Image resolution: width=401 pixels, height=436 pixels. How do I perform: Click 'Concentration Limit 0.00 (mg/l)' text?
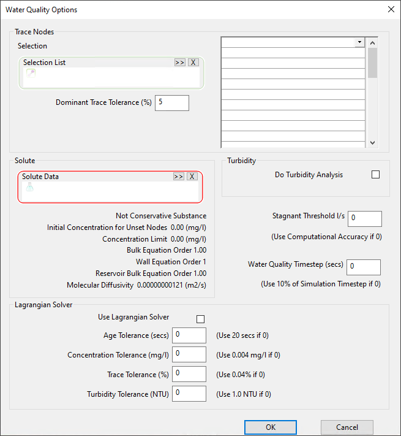(x=154, y=239)
